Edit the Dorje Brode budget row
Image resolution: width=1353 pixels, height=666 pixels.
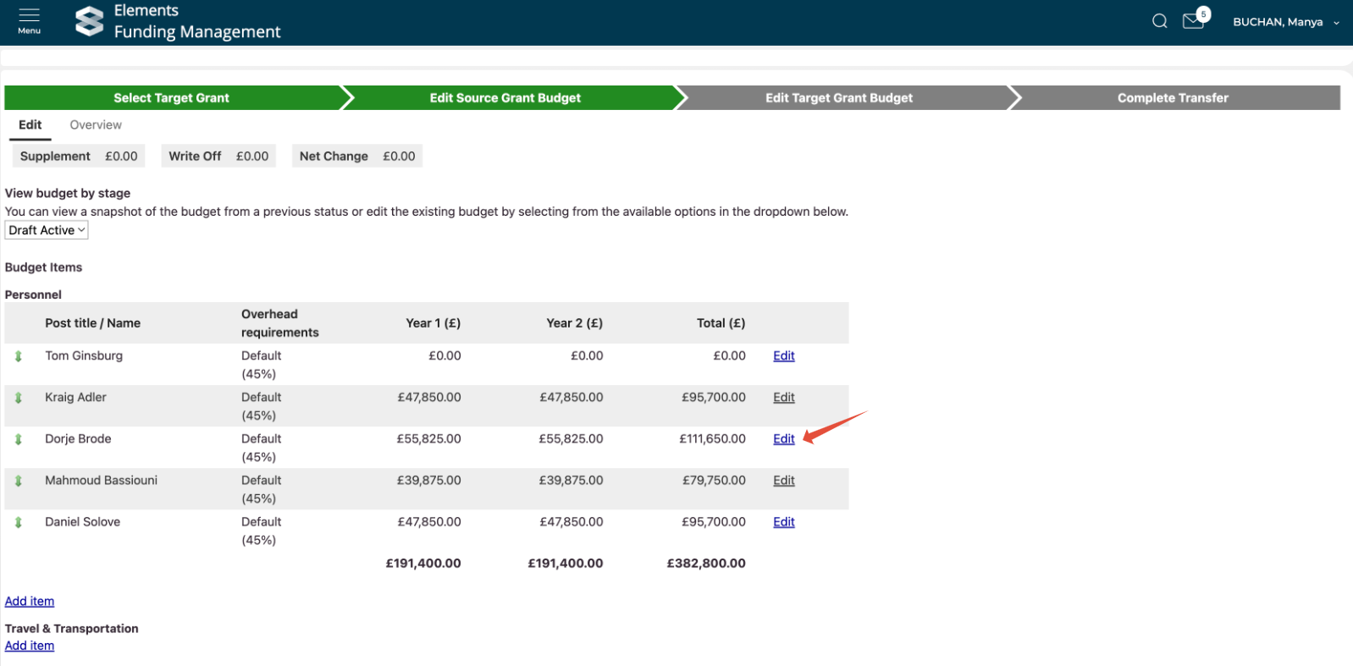783,439
